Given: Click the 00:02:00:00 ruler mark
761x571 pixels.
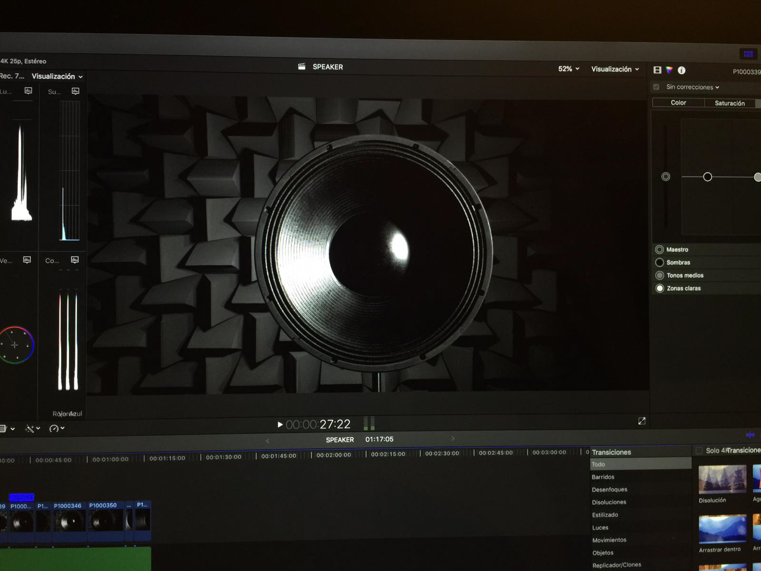Looking at the screenshot, I should [x=333, y=455].
